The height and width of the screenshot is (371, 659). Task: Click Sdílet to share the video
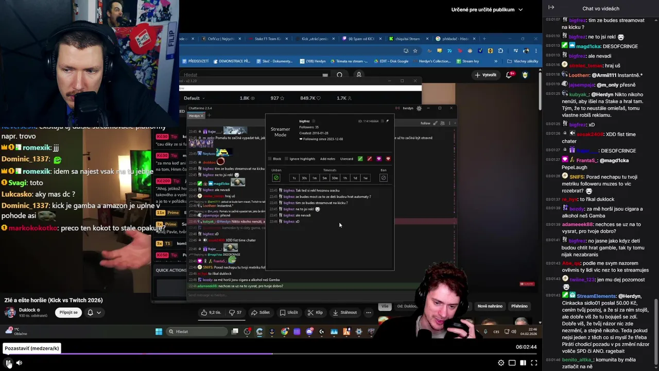[x=261, y=312]
